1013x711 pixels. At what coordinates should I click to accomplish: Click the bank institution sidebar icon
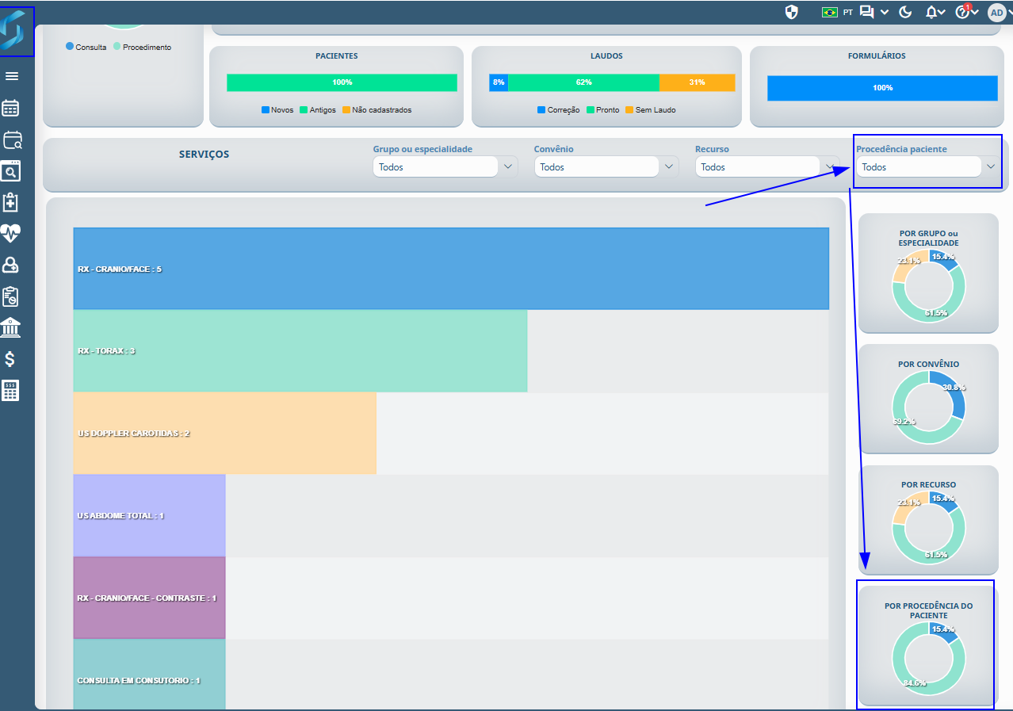coord(11,327)
